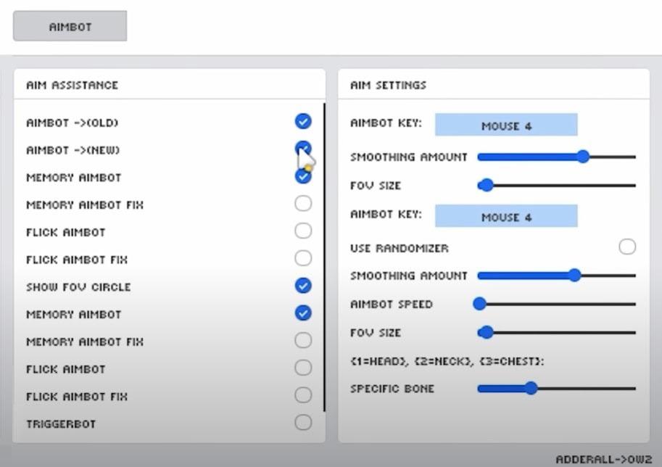This screenshot has width=662, height=467.
Task: Enable the first Flick Aimbot Fix checkbox
Action: (x=303, y=258)
